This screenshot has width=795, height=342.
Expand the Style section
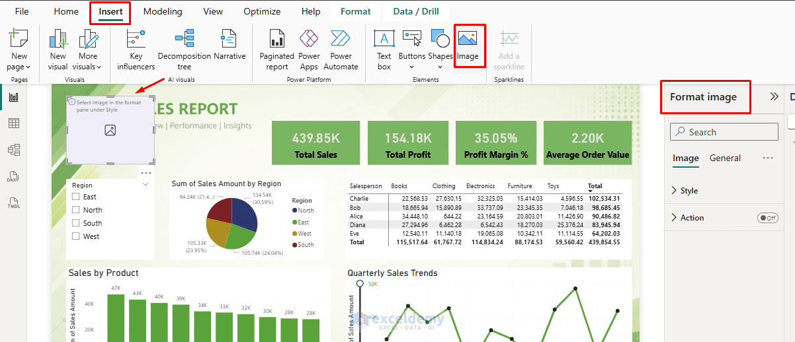point(674,191)
